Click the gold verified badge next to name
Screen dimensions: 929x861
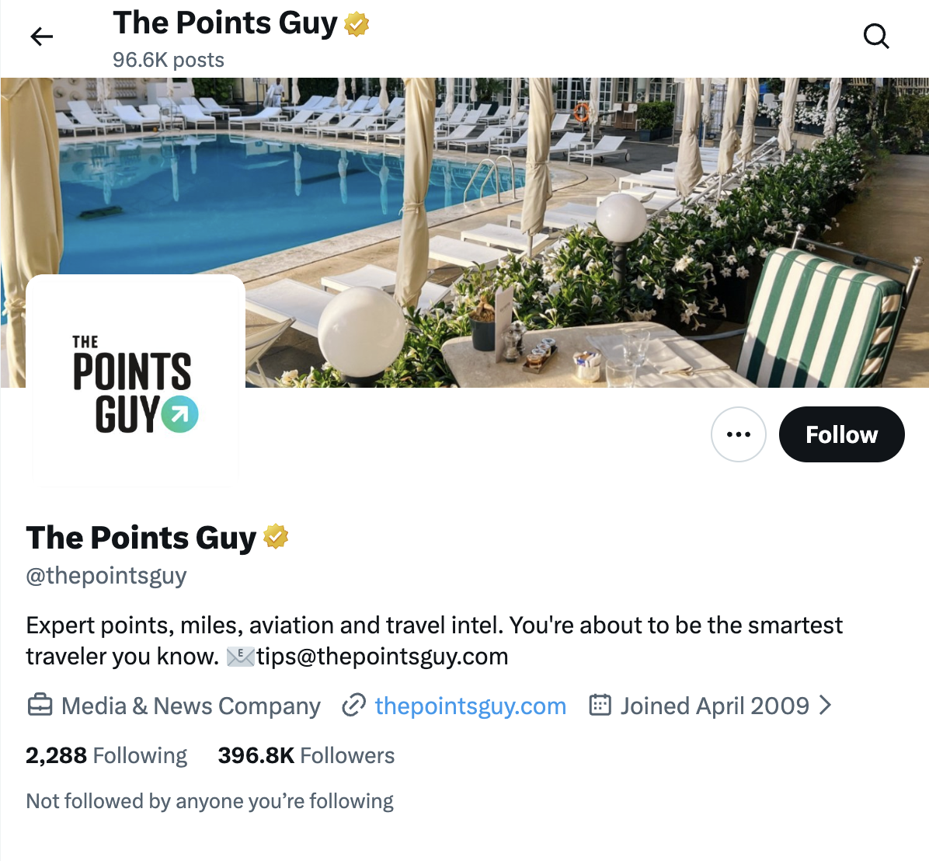(x=277, y=535)
